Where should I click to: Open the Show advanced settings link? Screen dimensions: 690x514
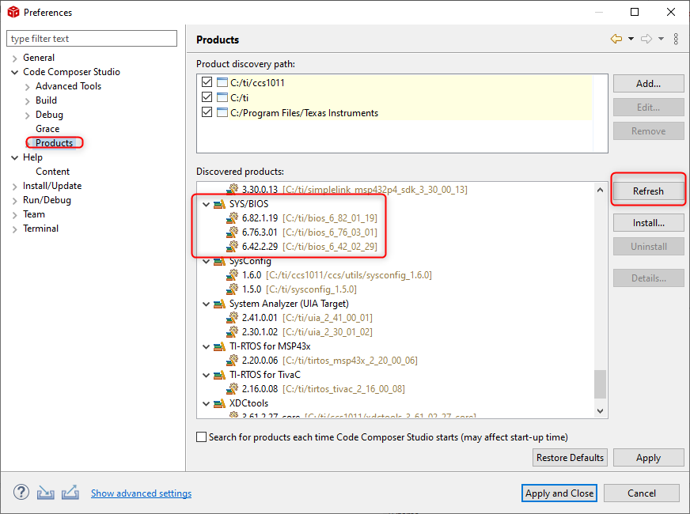[x=141, y=493]
